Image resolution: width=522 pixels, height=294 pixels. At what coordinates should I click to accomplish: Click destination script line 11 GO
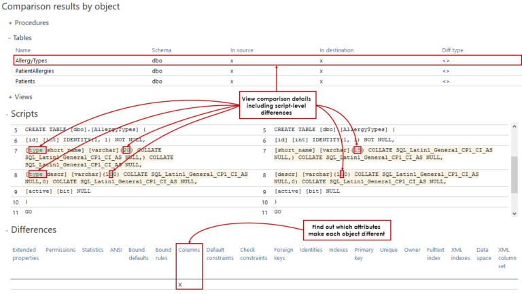[277, 212]
